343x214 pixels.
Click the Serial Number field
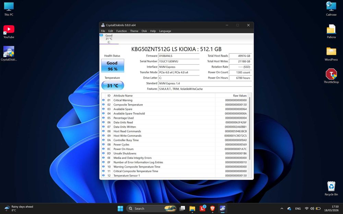pos(179,61)
